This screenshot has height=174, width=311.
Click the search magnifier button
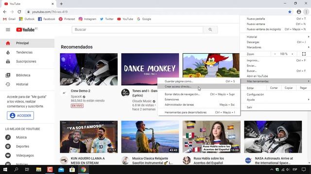(x=210, y=29)
